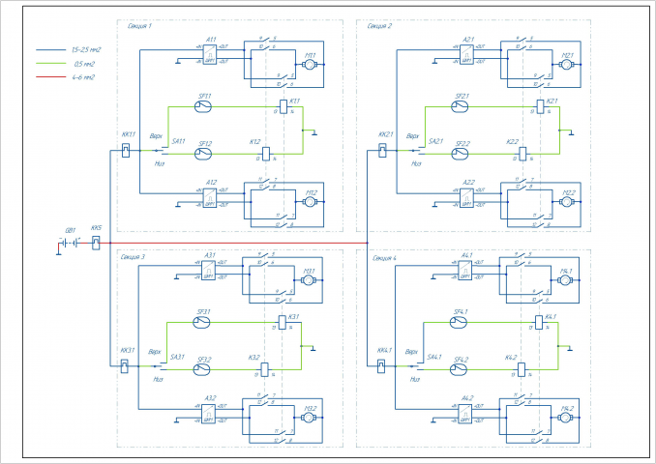Click the SF2.2 limit switch symbol
This screenshot has height=464, width=656.
coord(461,154)
